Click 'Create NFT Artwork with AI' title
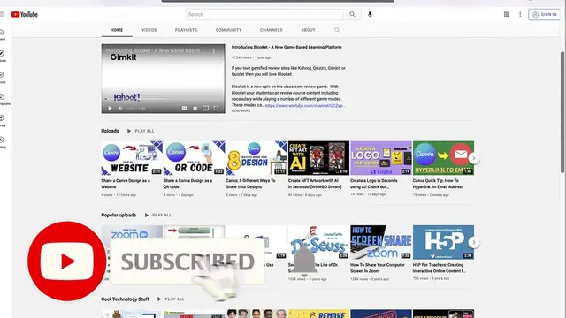The width and height of the screenshot is (566, 318). point(315,184)
